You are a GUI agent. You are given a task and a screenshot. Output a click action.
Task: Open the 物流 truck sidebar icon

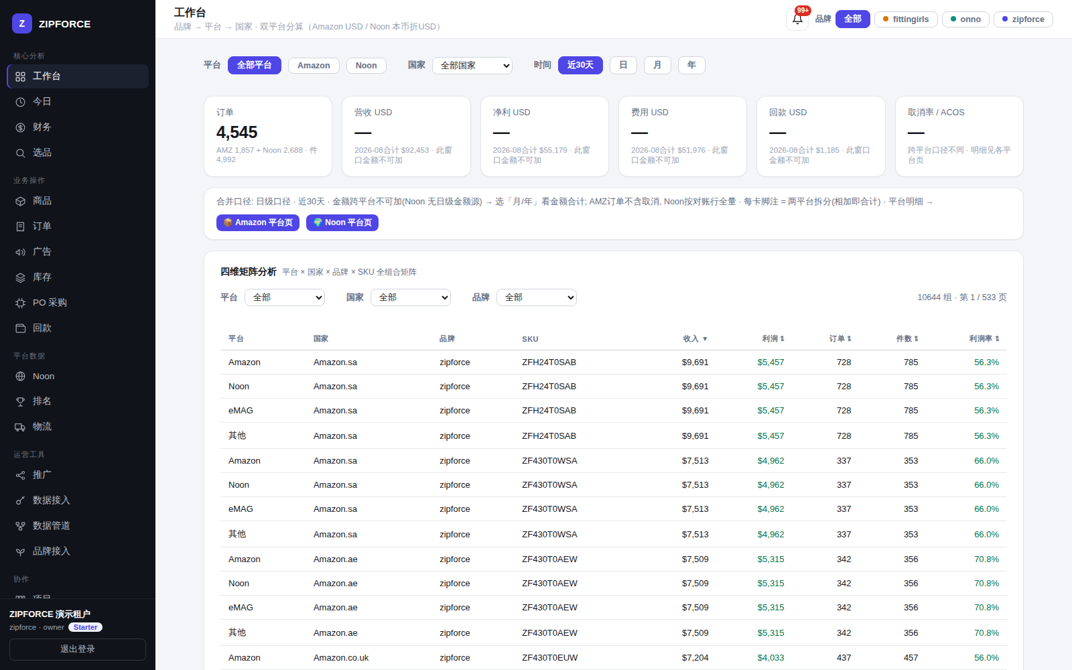[x=21, y=427]
